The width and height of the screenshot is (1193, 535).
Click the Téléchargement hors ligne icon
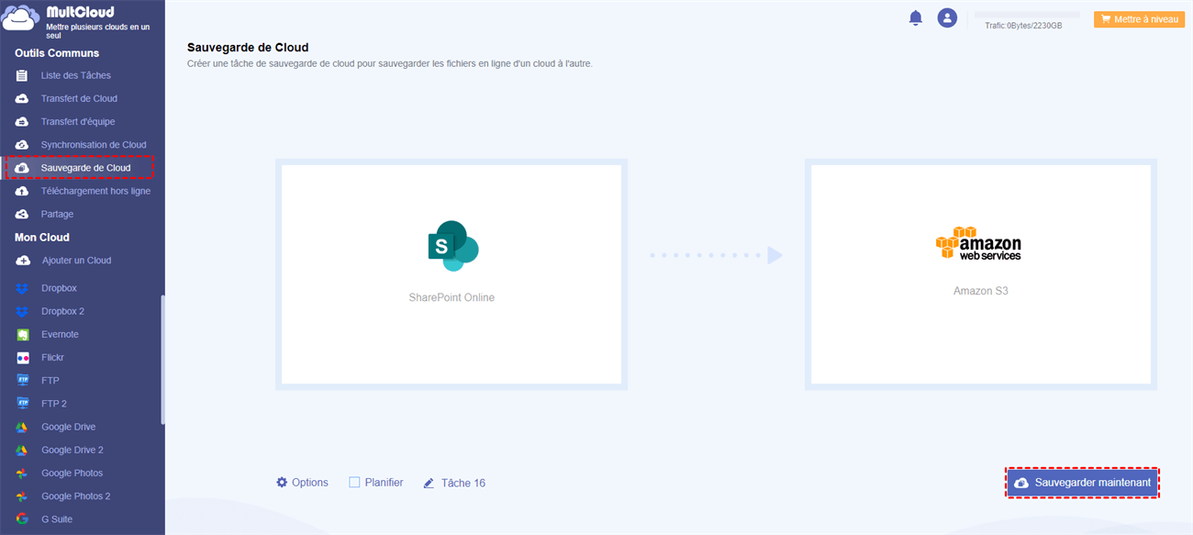point(22,191)
